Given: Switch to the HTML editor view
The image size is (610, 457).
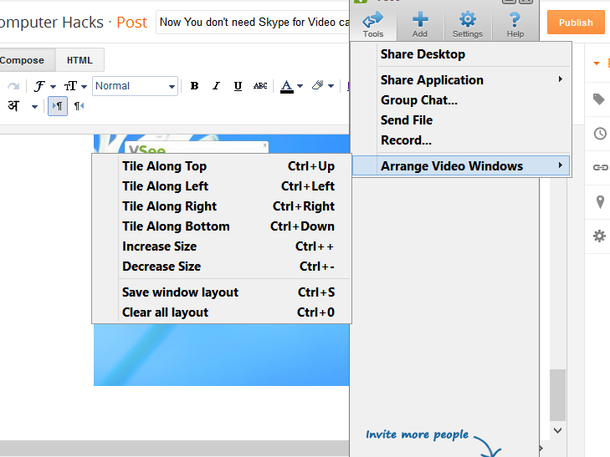Looking at the screenshot, I should (79, 60).
